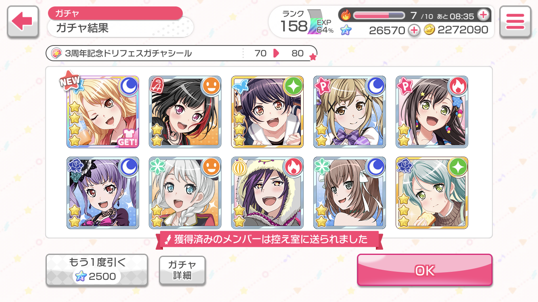Tap the pink boost gauge bar
Image resolution: width=538 pixels, height=302 pixels.
click(379, 15)
